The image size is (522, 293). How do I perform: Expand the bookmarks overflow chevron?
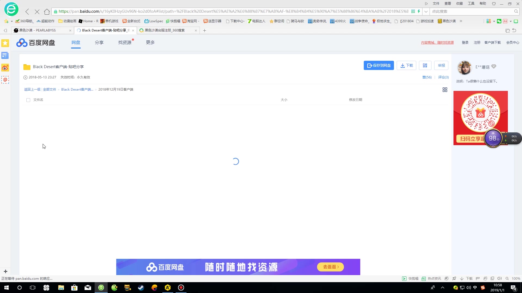pyautogui.click(x=461, y=21)
